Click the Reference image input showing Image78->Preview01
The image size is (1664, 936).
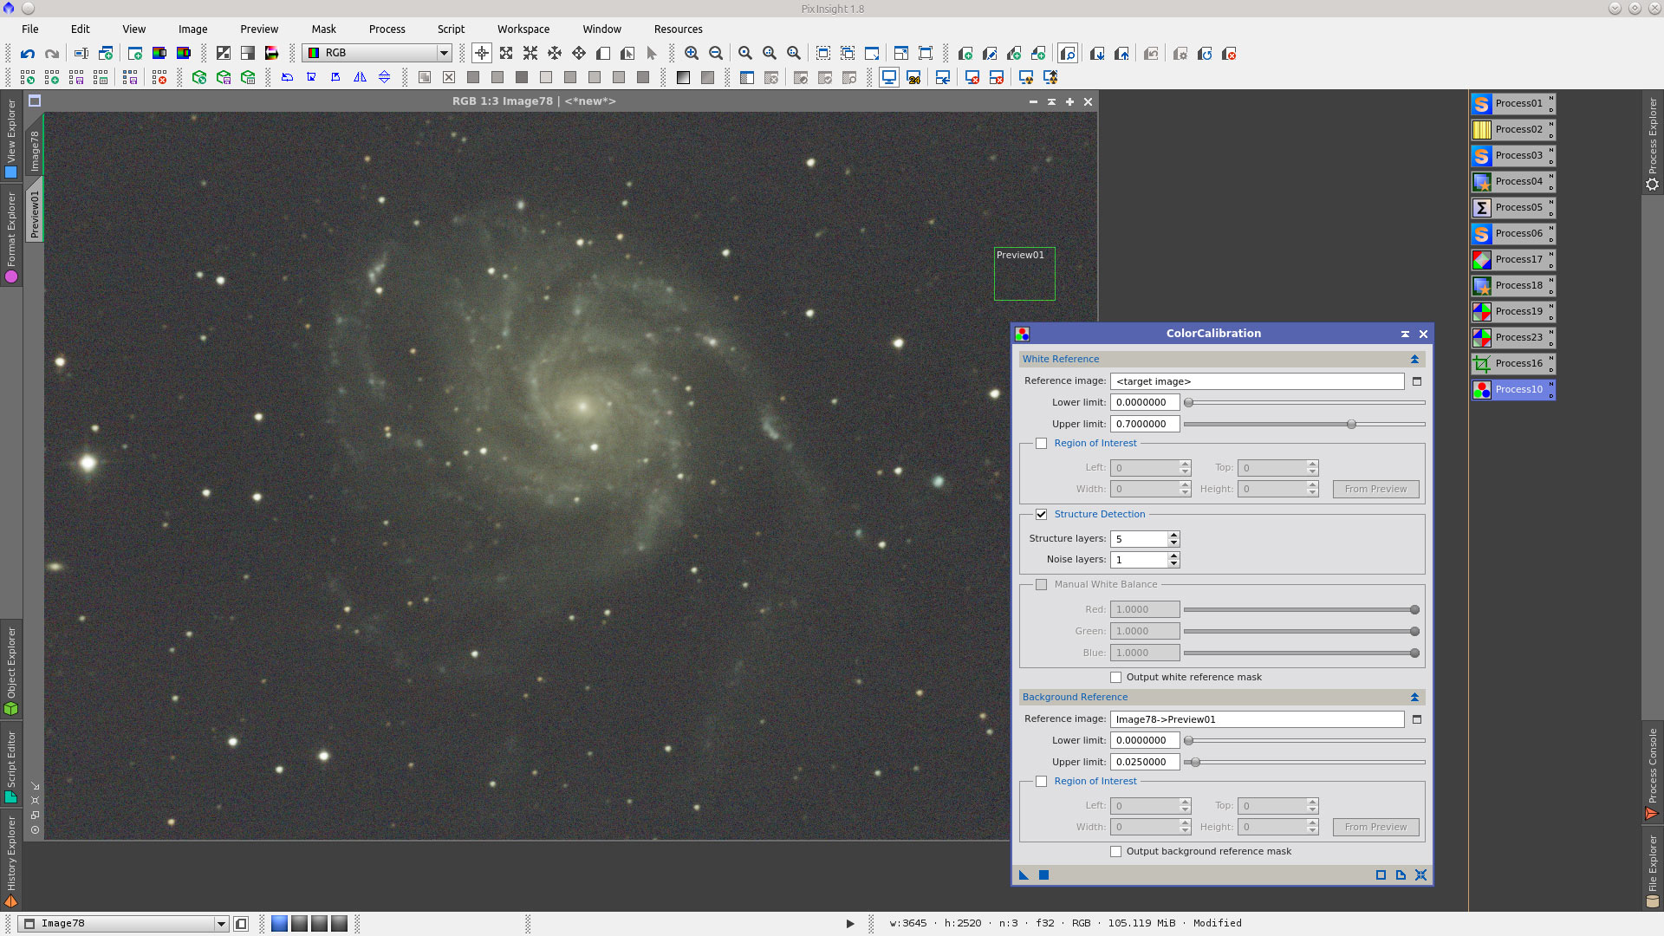point(1257,718)
